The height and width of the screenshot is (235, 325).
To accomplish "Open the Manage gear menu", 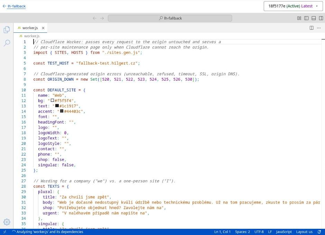I will (x=7, y=222).
